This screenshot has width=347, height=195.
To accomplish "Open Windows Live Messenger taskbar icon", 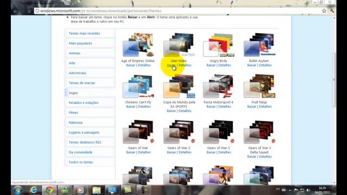I will (x=65, y=190).
